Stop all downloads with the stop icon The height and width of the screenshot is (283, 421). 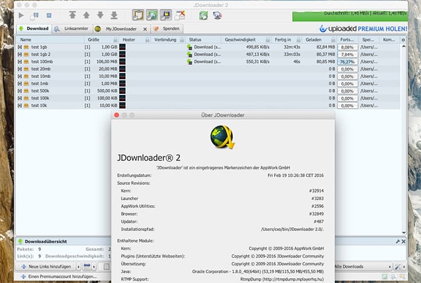click(x=49, y=15)
